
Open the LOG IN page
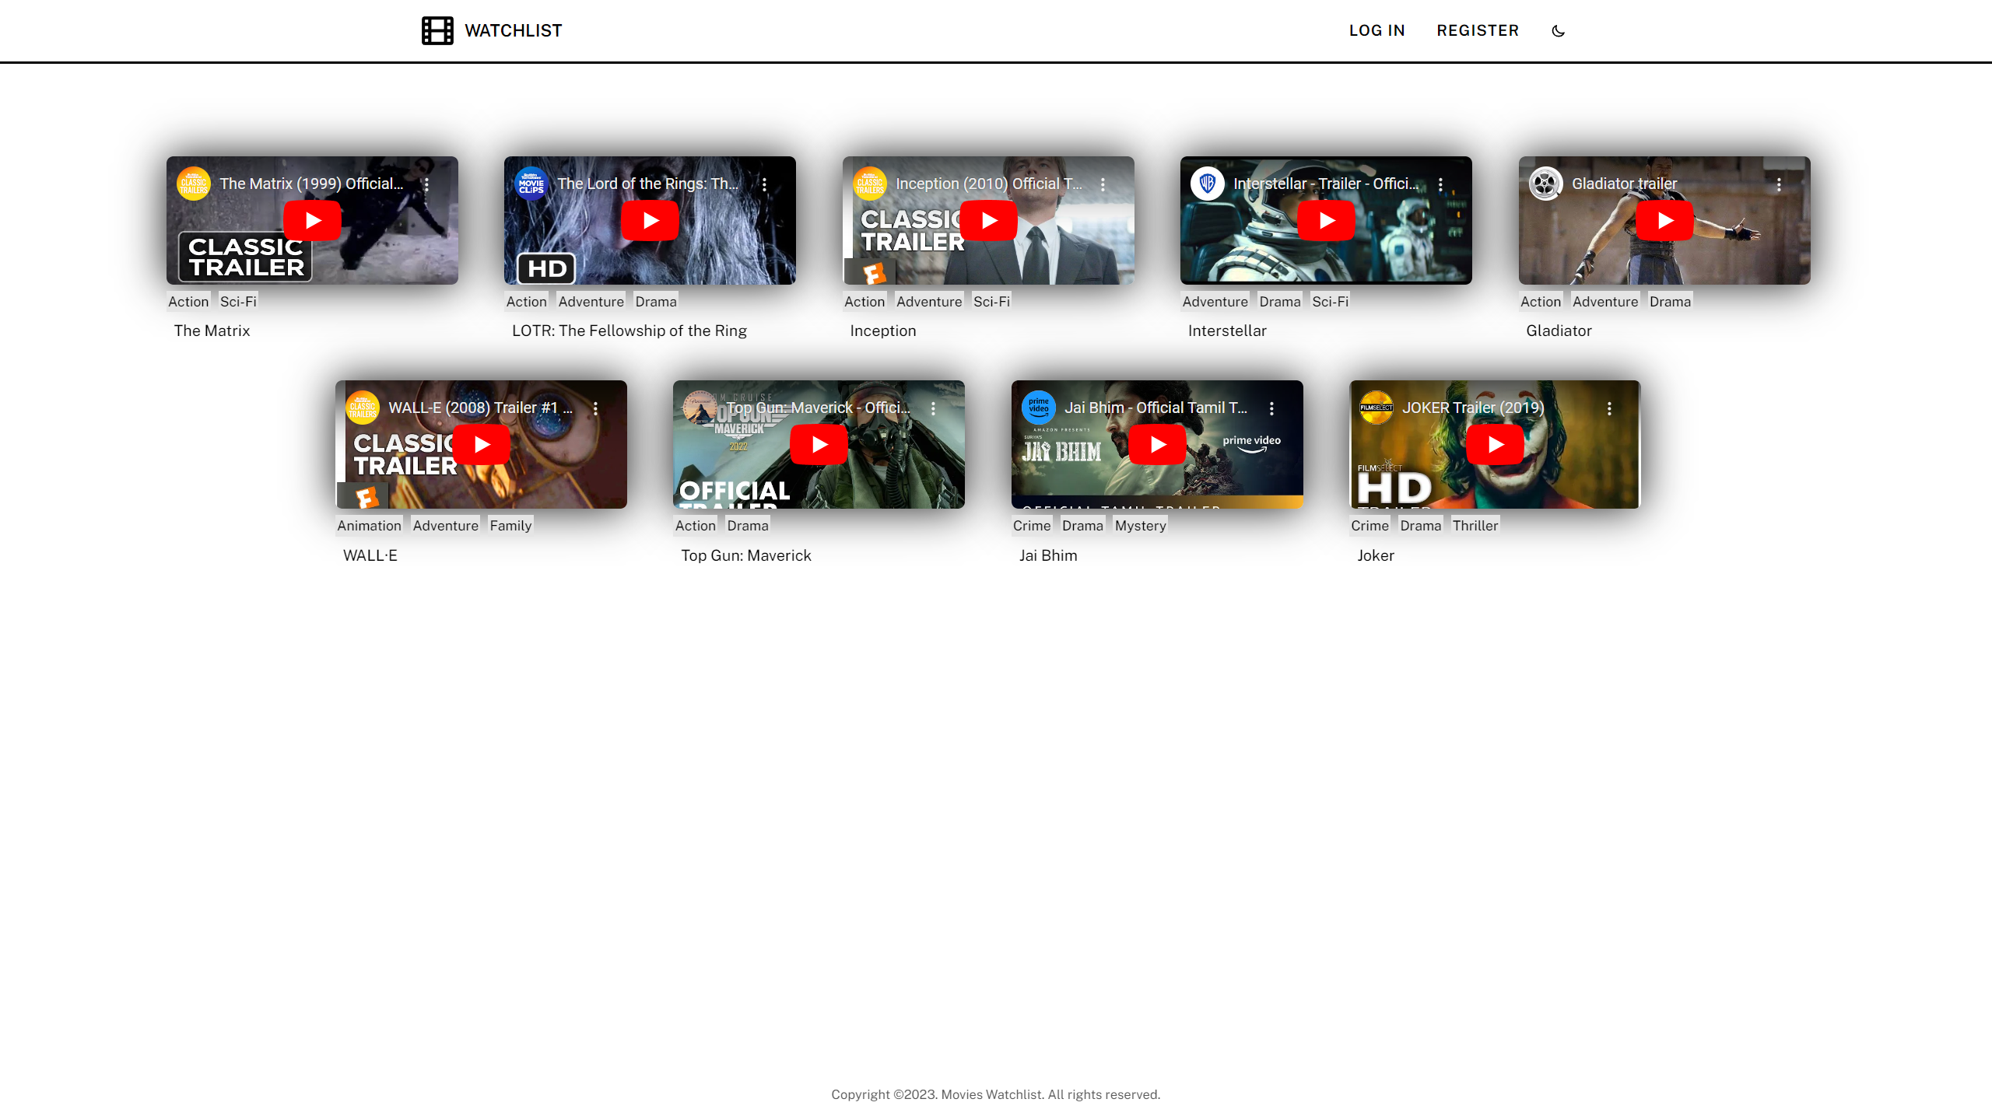(x=1377, y=30)
